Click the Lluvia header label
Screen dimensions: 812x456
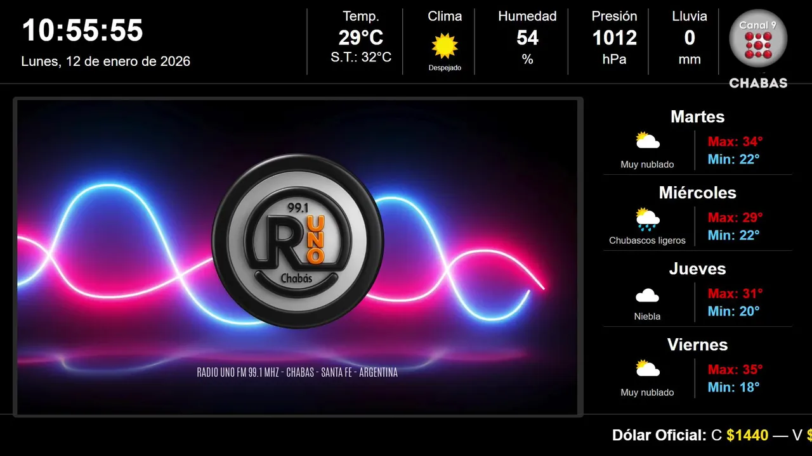(690, 16)
